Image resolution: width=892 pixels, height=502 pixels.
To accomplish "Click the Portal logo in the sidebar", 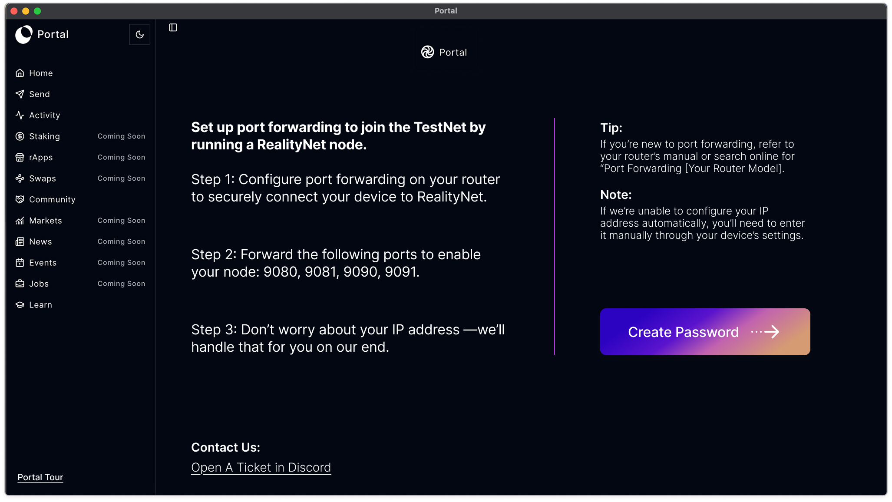I will pyautogui.click(x=24, y=34).
